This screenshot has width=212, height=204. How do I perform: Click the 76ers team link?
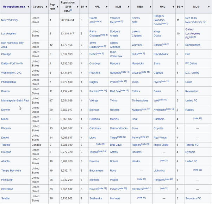click(135, 82)
